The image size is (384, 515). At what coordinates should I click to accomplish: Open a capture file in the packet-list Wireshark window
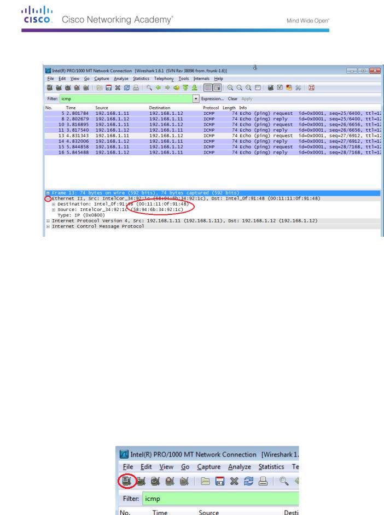pos(100,87)
